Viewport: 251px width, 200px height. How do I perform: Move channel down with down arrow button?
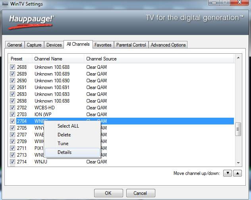(227, 173)
